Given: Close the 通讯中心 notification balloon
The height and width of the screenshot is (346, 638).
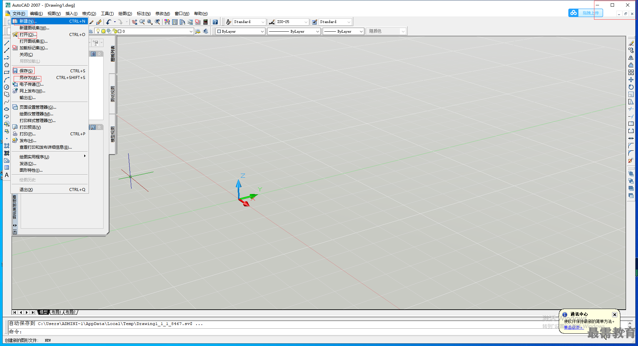Looking at the screenshot, I should (x=614, y=314).
